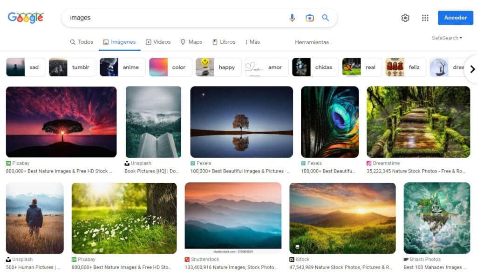The height and width of the screenshot is (273, 477).
Task: Click the blue magnifying glass search icon
Action: tap(326, 18)
